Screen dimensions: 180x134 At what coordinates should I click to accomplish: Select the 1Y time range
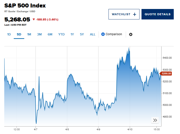click(72, 34)
